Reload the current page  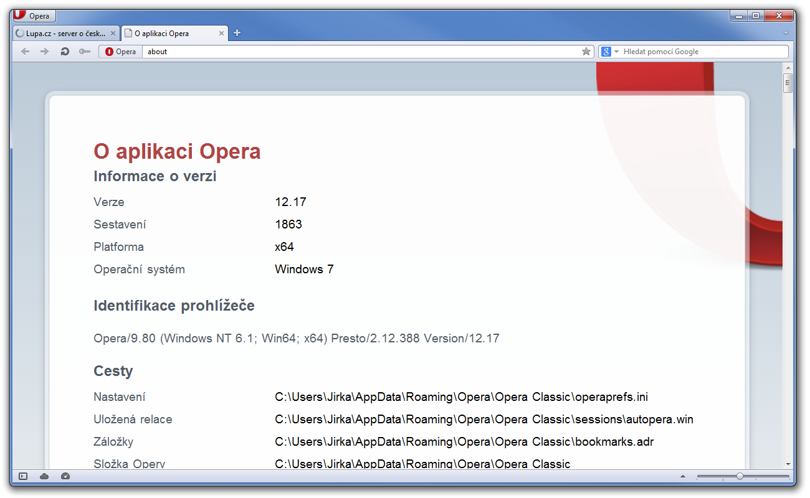tap(64, 52)
